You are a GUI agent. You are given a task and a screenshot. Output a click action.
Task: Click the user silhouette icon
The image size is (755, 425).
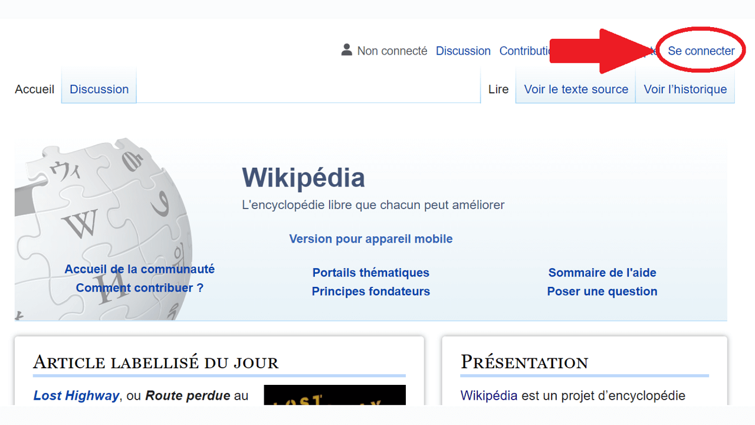346,50
